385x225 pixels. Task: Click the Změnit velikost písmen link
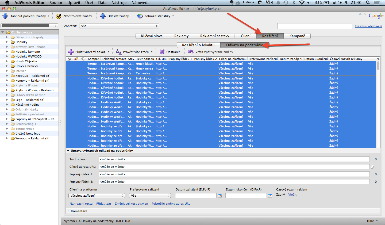point(131,204)
